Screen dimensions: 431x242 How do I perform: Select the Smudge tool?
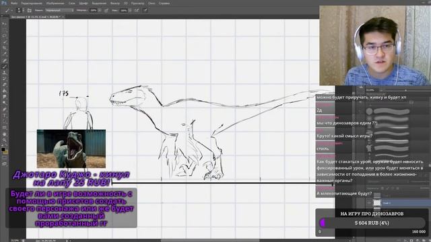click(x=4, y=97)
